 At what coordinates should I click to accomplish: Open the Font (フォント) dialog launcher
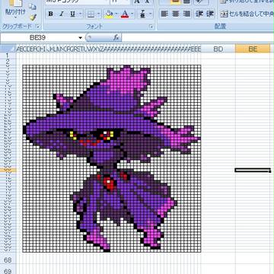pyautogui.click(x=151, y=27)
